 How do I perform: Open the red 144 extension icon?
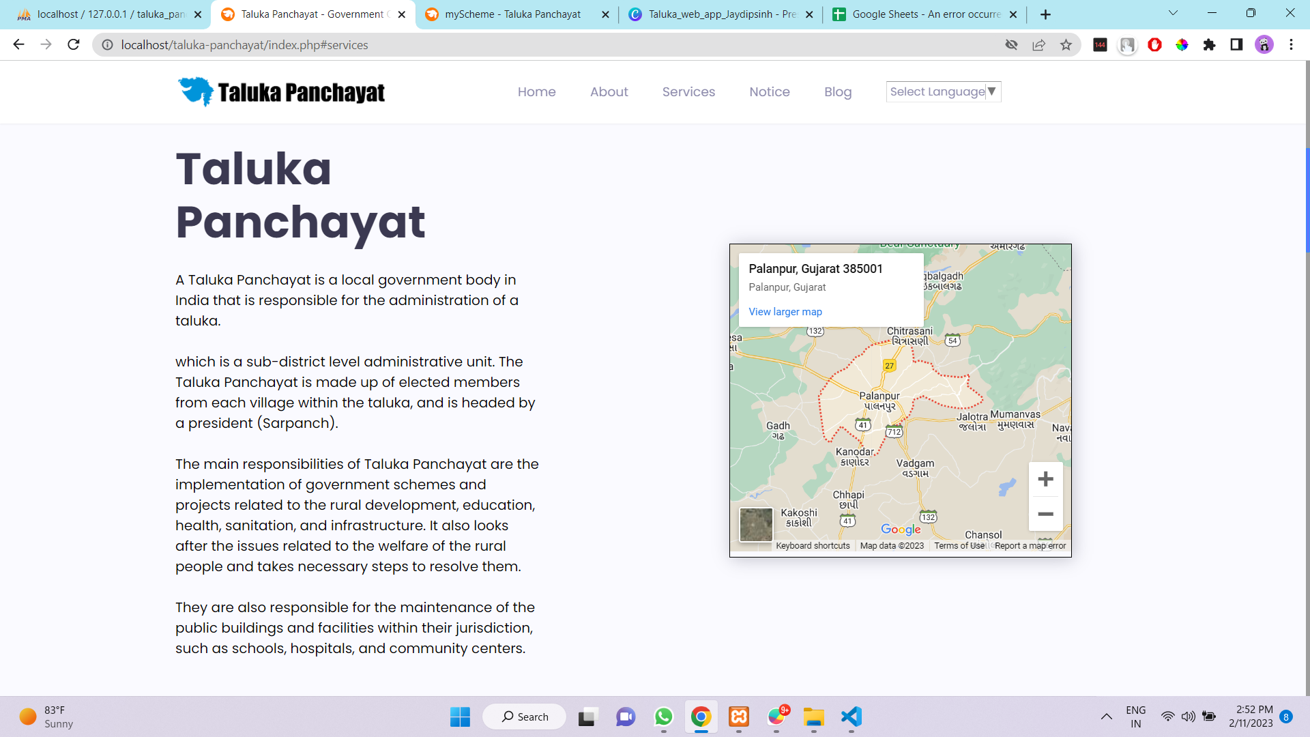1100,44
